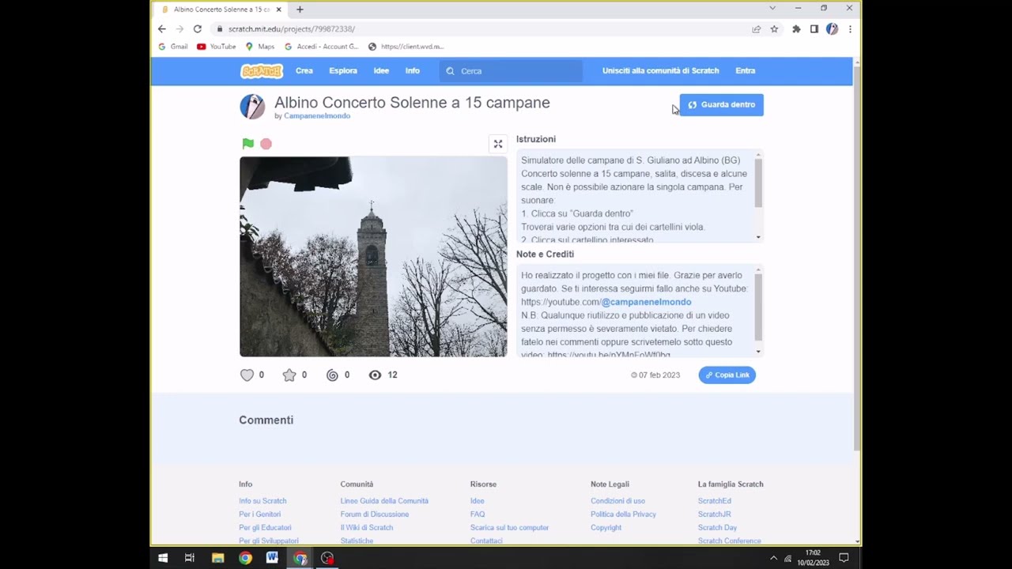Open the ScratchEd footer link

(x=715, y=501)
